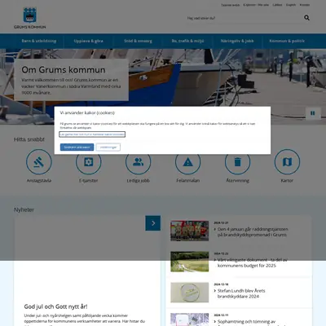Click the Anslagstavla label text

[x=39, y=180]
